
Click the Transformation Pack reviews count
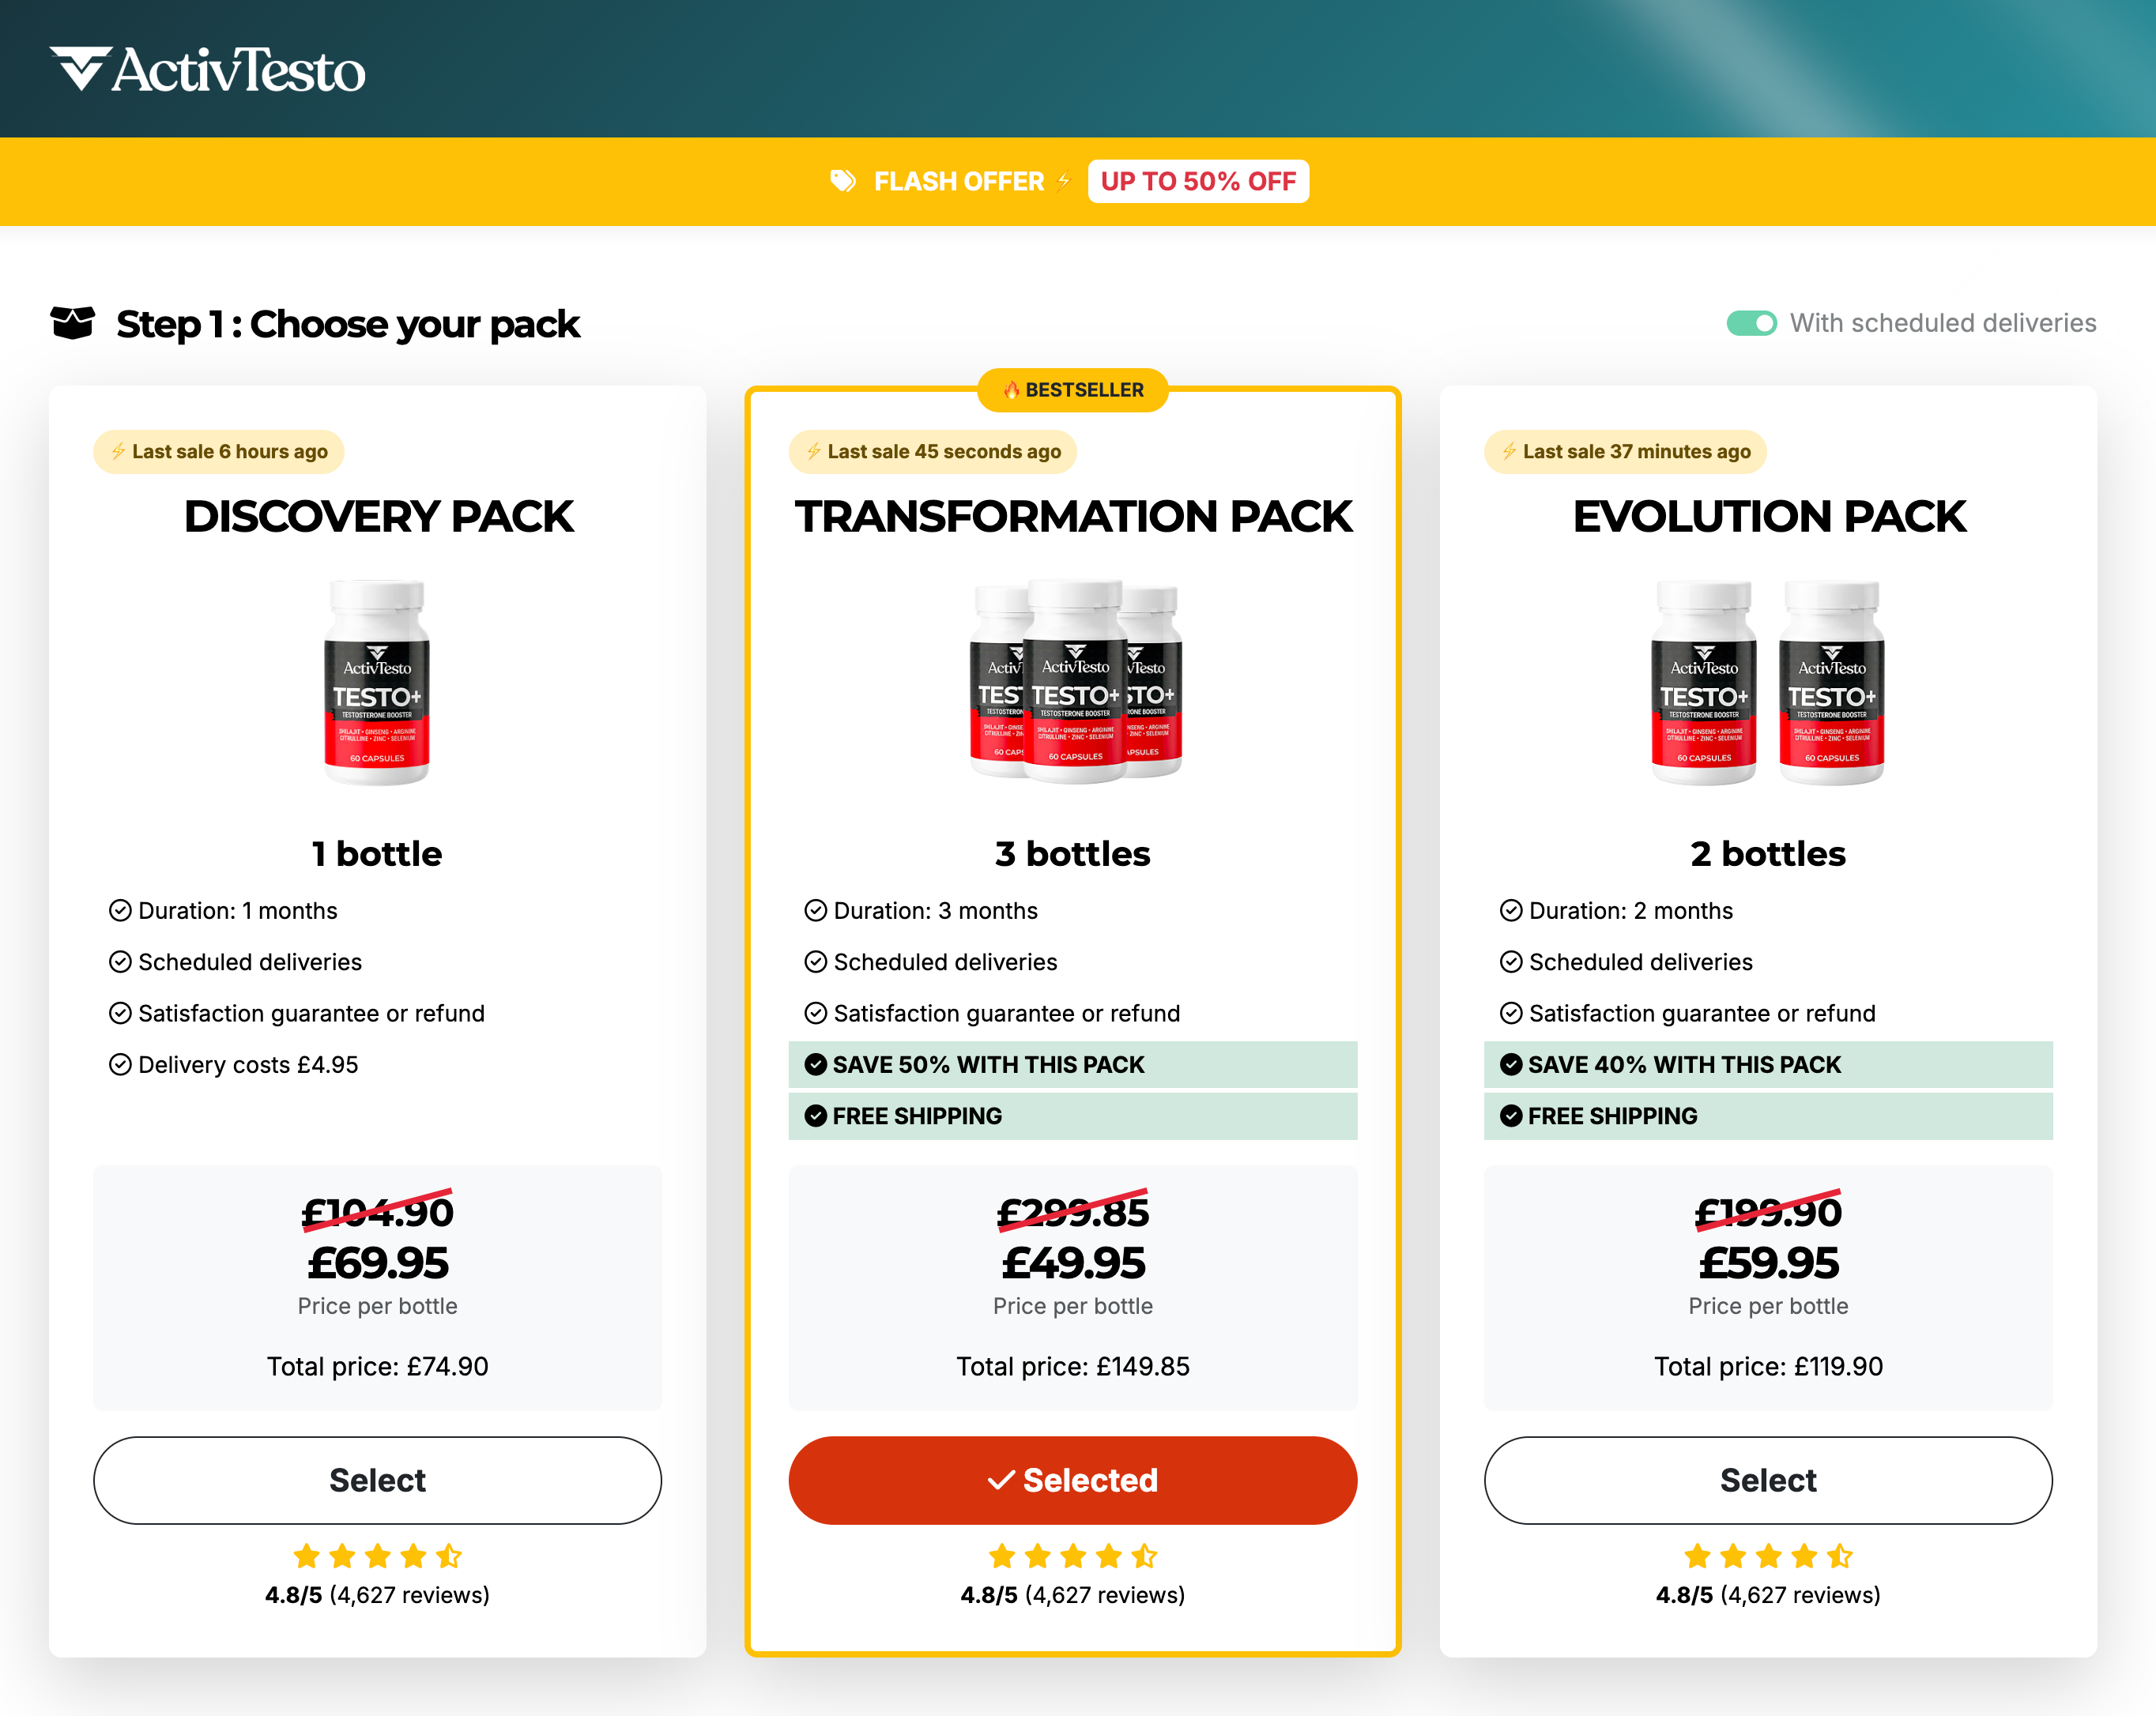1104,1594
